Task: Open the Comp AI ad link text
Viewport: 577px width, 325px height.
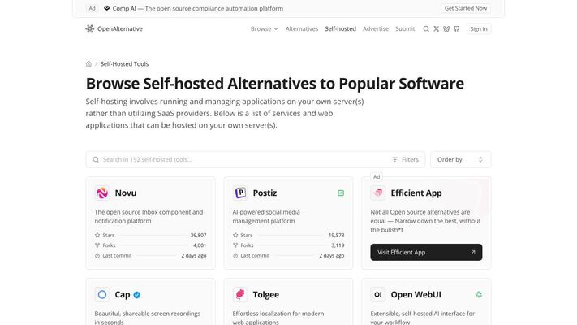Action: pyautogui.click(x=198, y=8)
